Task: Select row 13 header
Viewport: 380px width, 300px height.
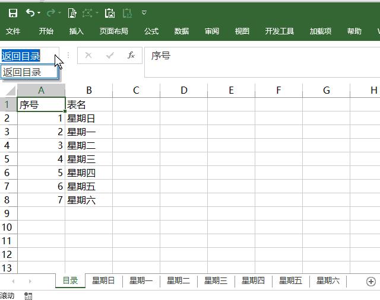Action: tap(8, 267)
